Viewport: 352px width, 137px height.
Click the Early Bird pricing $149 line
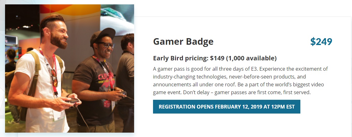click(215, 58)
